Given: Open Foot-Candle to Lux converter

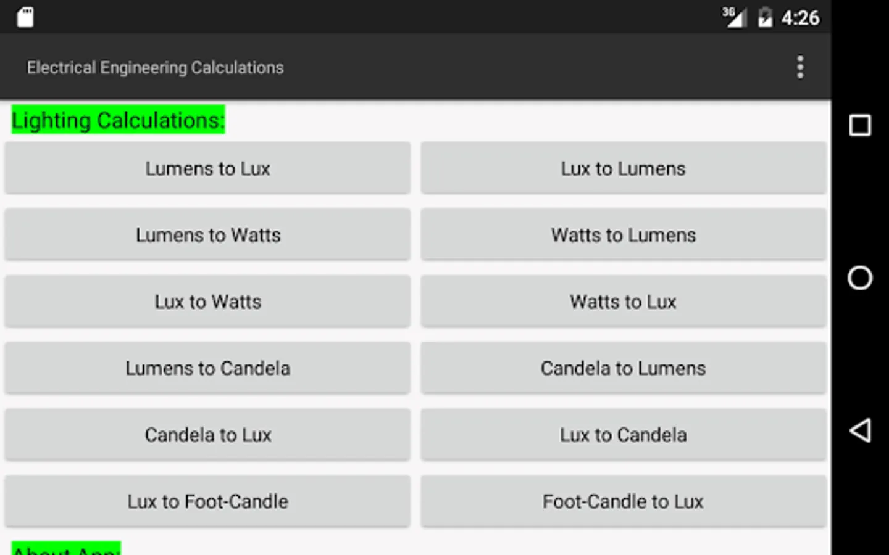Looking at the screenshot, I should click(624, 501).
